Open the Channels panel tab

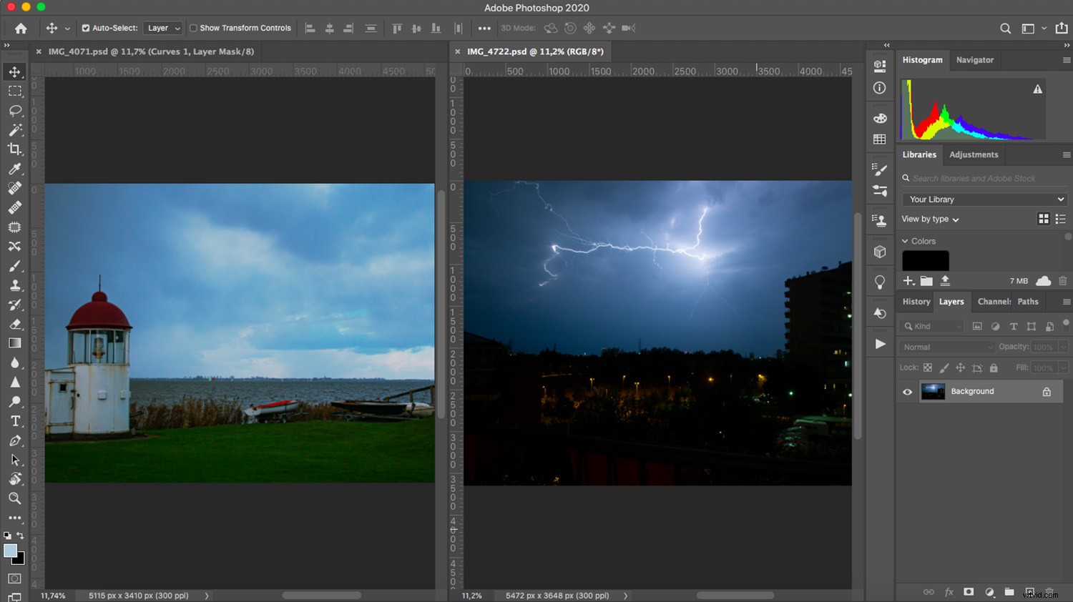coord(993,301)
